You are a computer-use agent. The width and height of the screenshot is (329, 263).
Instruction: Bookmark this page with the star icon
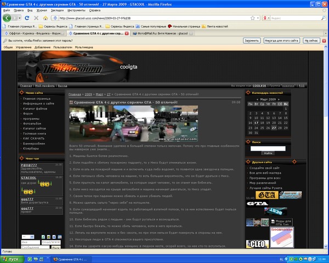(x=253, y=18)
